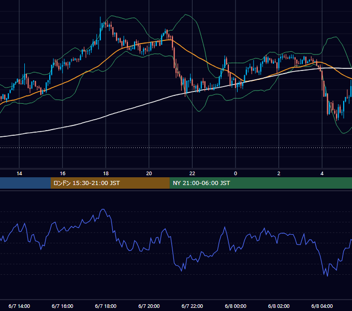Click the oscillator peak near 6/7 18:00

103,209
